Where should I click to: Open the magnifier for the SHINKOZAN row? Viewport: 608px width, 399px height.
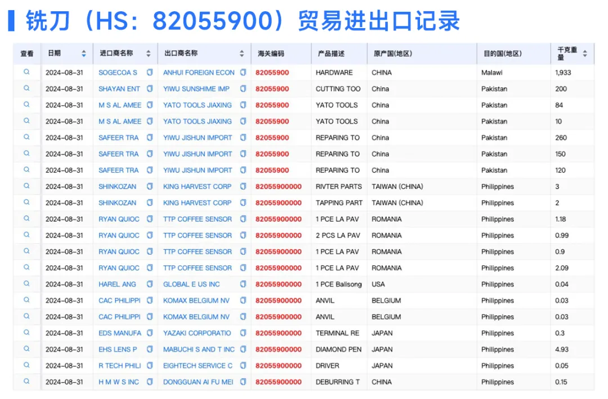26,186
